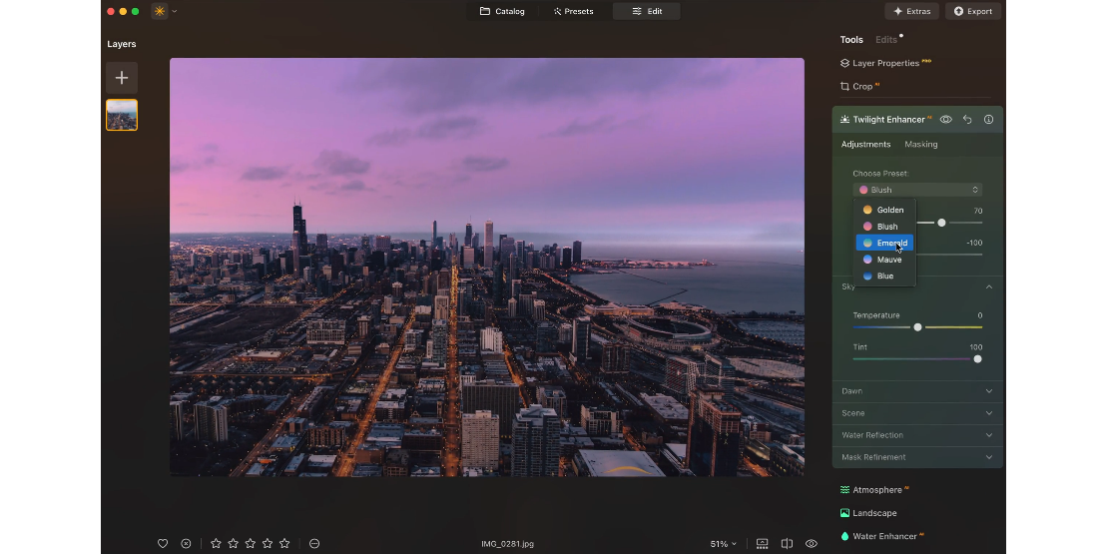Add a new layer with plus button
Image resolution: width=1108 pixels, height=554 pixels.
(122, 78)
